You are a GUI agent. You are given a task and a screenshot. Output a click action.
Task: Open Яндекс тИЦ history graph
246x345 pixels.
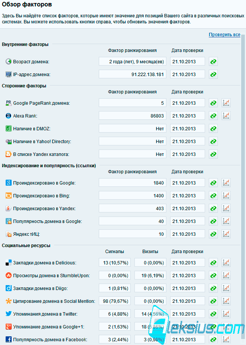click(x=226, y=234)
